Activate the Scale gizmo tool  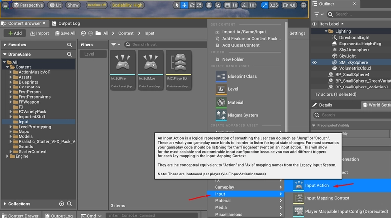199,5
